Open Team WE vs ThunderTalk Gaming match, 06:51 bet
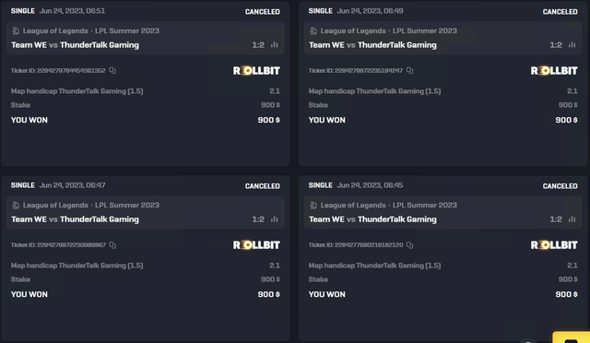Screen dimensions: 590x343 pos(75,45)
